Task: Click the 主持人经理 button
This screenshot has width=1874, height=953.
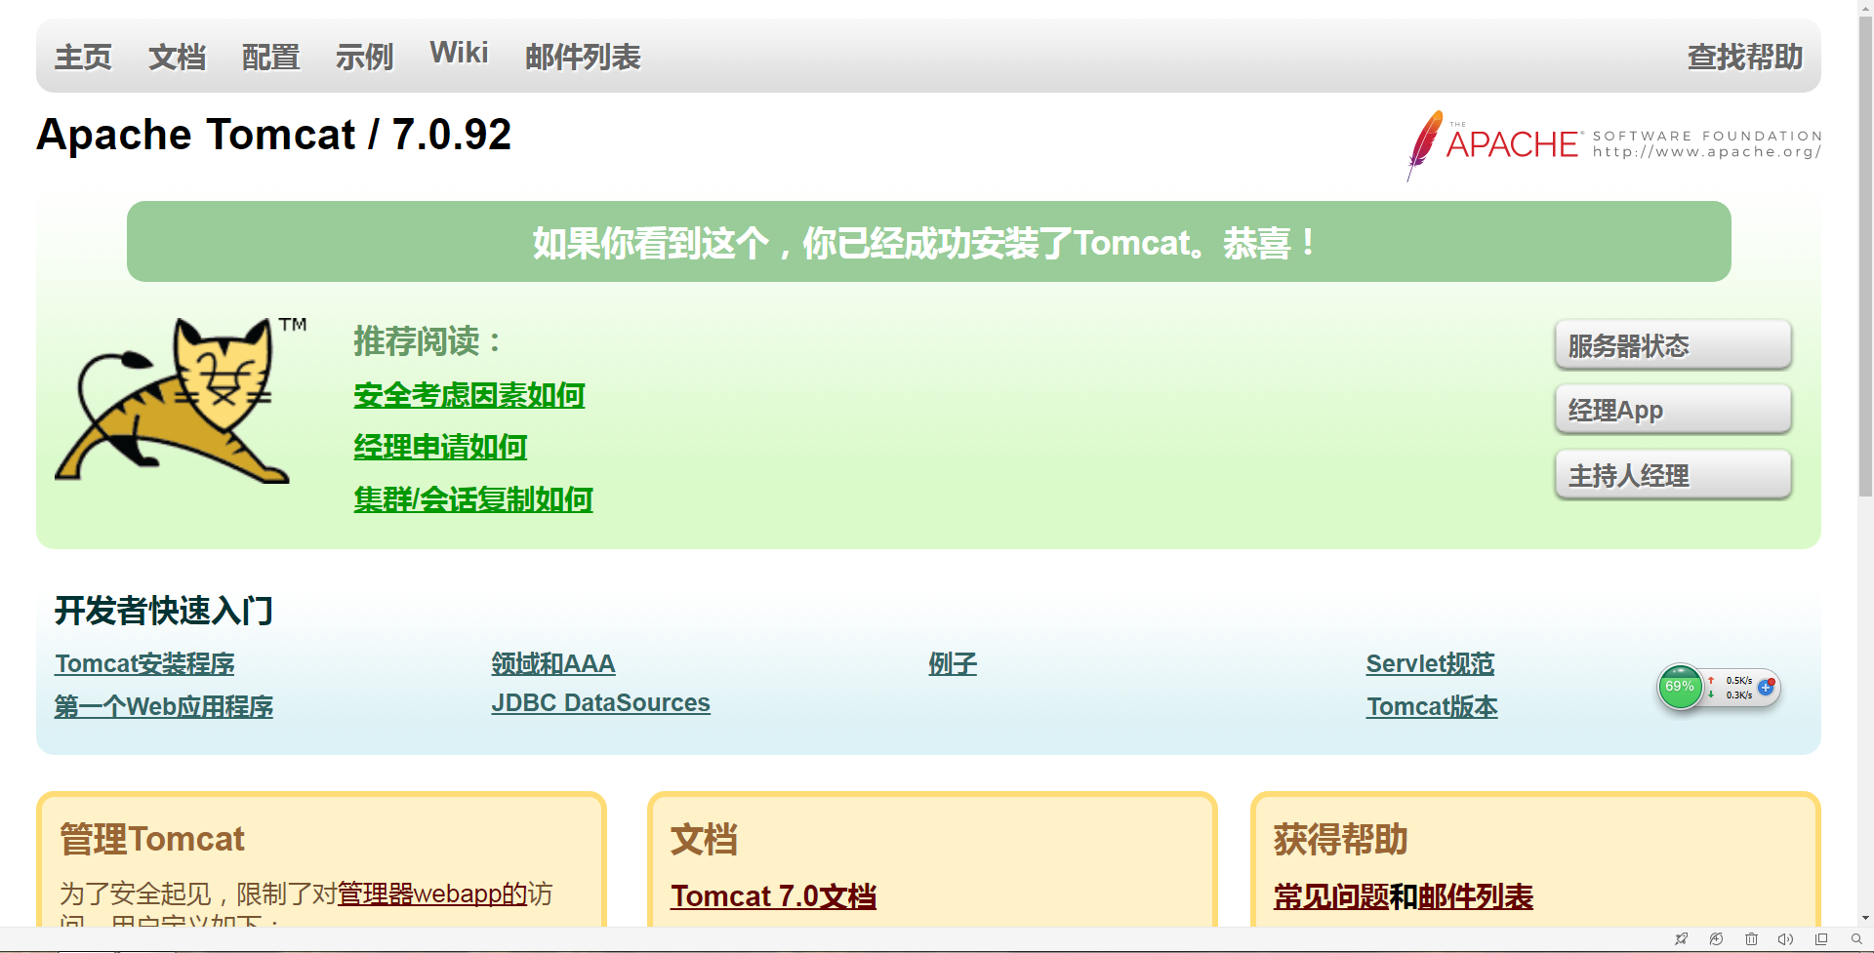Action: 1673,475
